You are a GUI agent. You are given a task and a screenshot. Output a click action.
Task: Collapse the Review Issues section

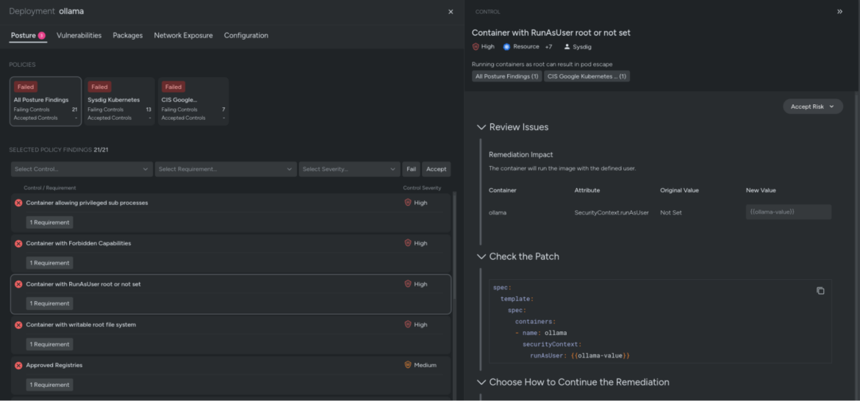pos(481,127)
